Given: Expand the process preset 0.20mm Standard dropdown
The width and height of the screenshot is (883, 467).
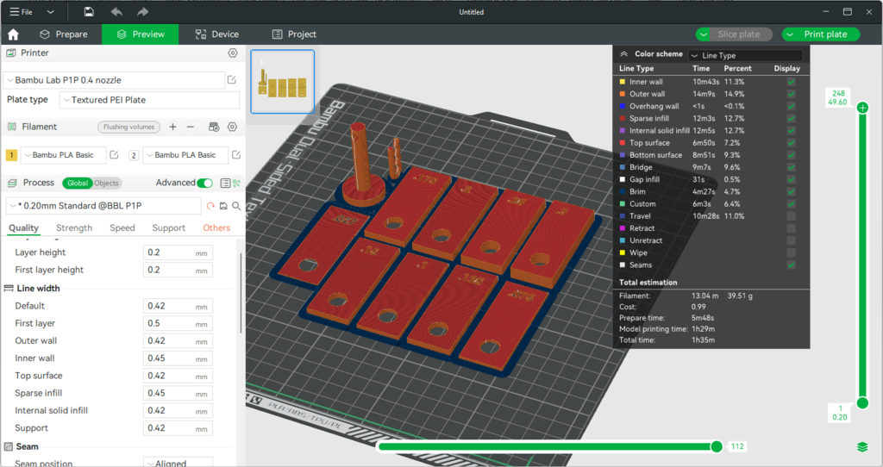Looking at the screenshot, I should (103, 206).
